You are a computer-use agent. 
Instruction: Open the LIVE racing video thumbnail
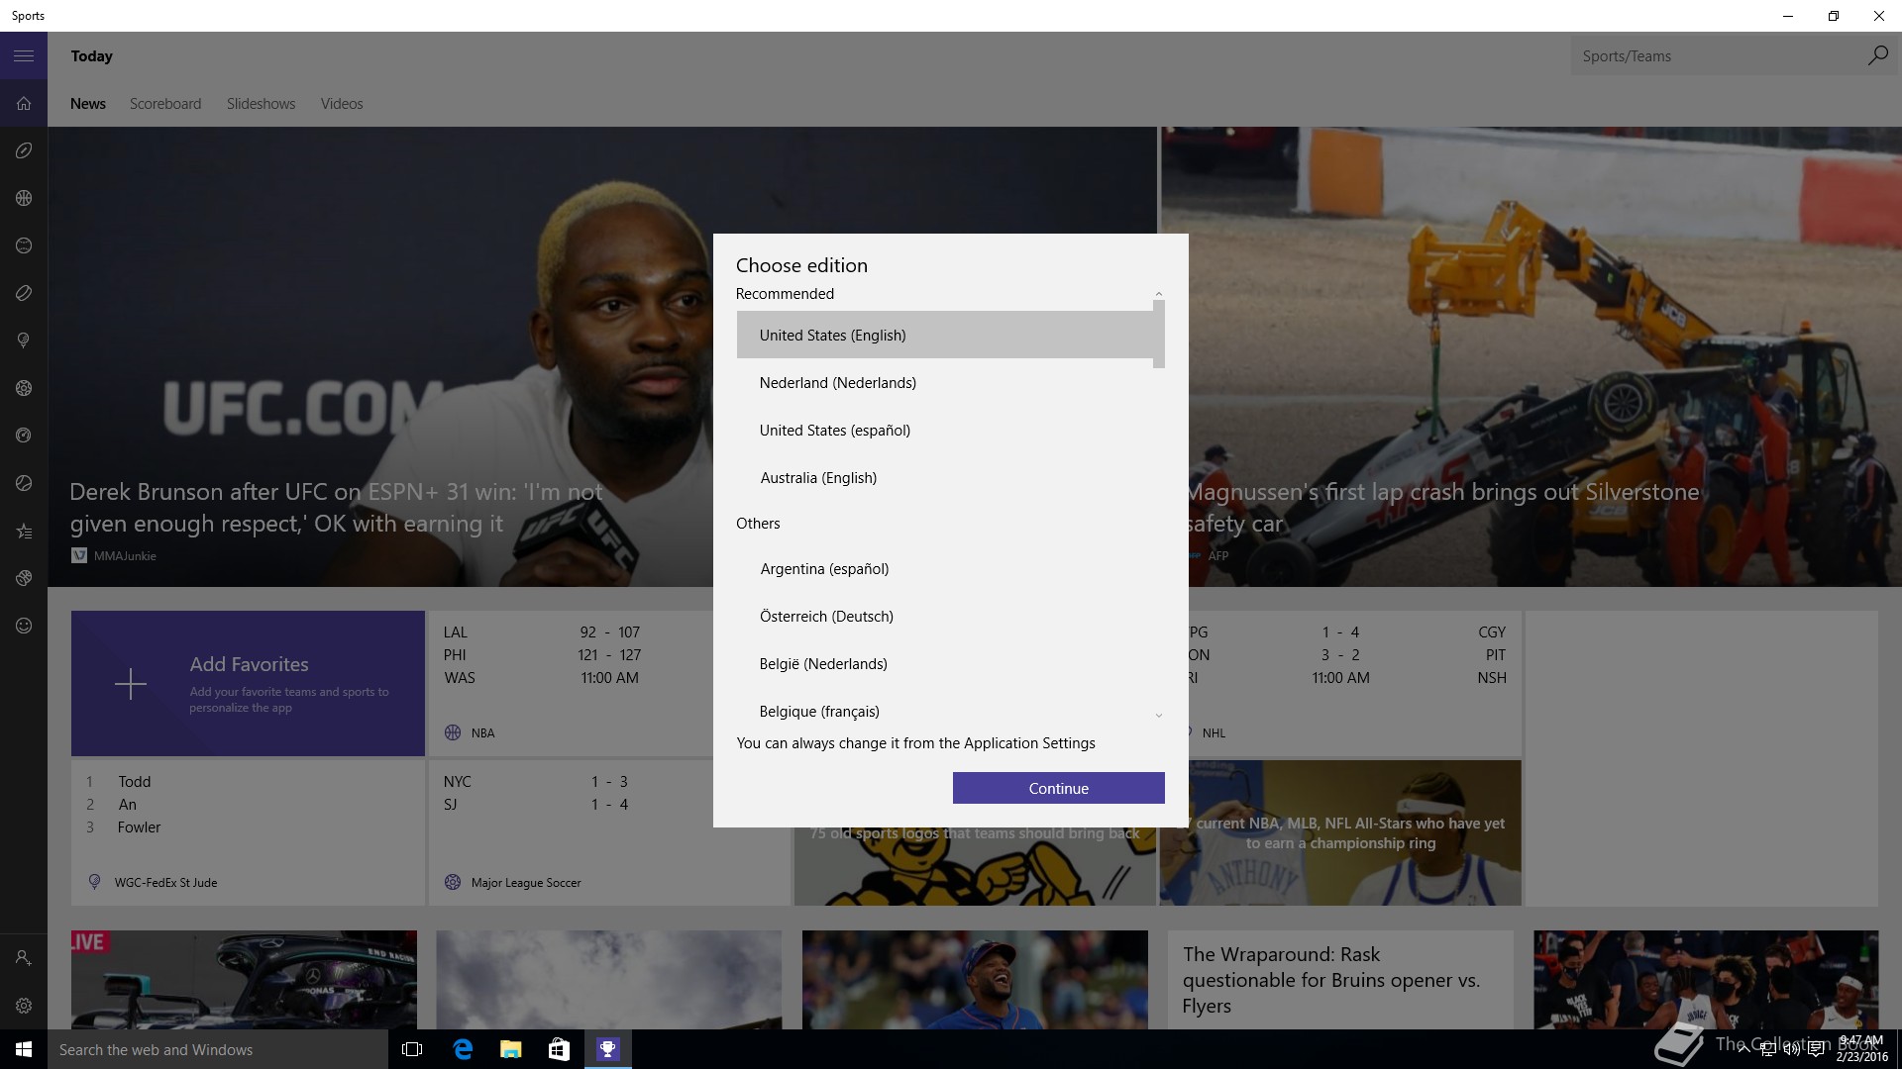click(244, 979)
